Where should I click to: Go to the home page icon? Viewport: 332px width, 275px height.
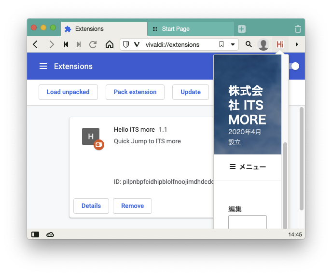(x=110, y=44)
